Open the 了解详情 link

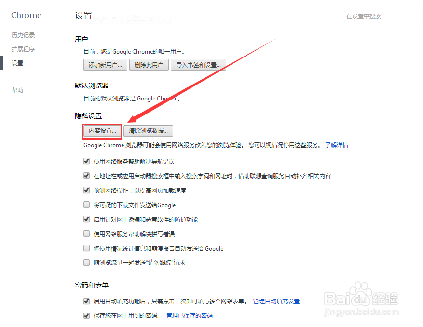click(x=337, y=145)
